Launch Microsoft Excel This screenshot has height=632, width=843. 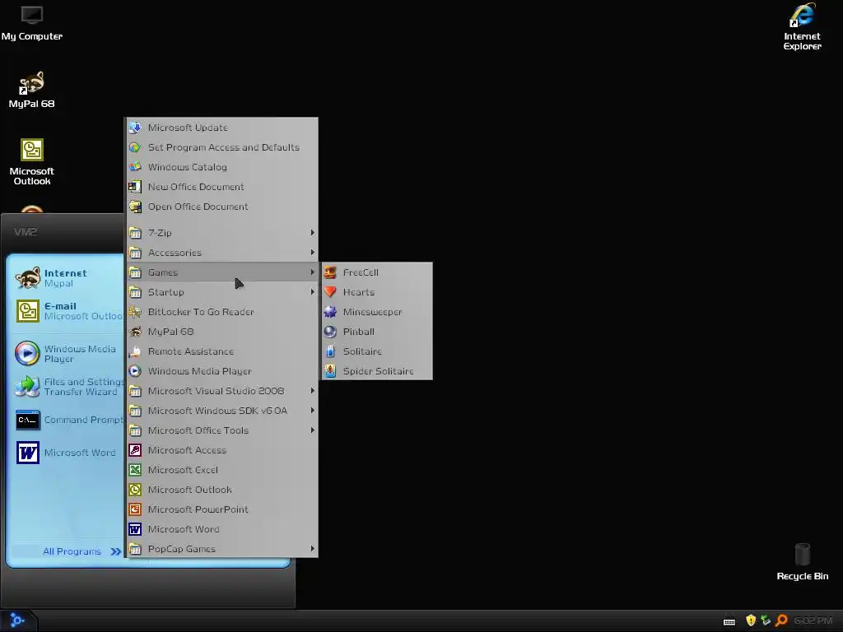pyautogui.click(x=222, y=470)
